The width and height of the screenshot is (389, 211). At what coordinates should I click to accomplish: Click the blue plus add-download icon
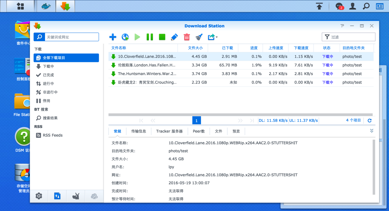pyautogui.click(x=113, y=37)
